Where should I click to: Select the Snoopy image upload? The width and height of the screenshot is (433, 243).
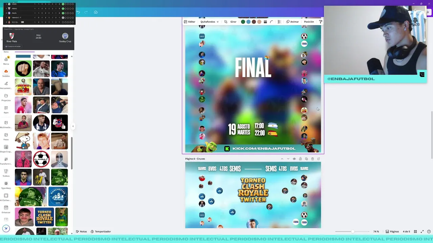pyautogui.click(x=23, y=141)
